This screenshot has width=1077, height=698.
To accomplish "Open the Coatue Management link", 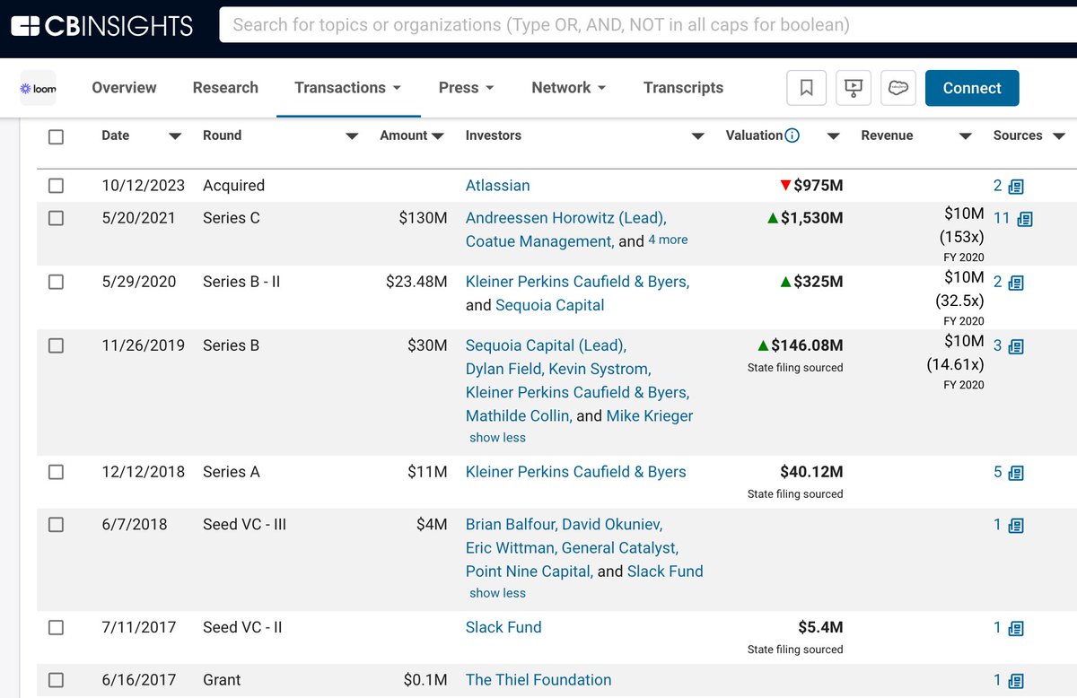I will tap(539, 241).
